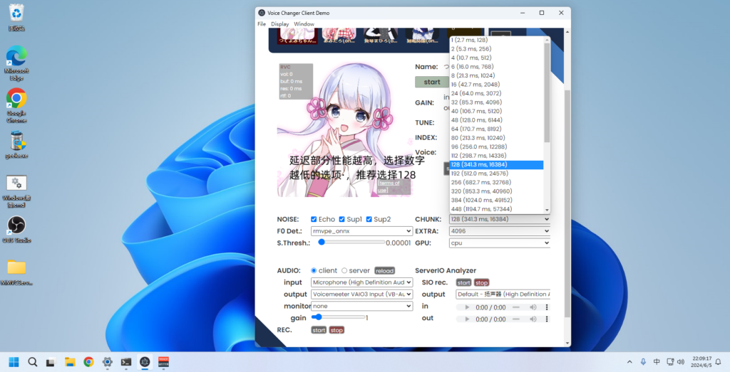Open the F0 Det. rmvpe_onnx dropdown
This screenshot has height=372, width=730.
pyautogui.click(x=361, y=231)
